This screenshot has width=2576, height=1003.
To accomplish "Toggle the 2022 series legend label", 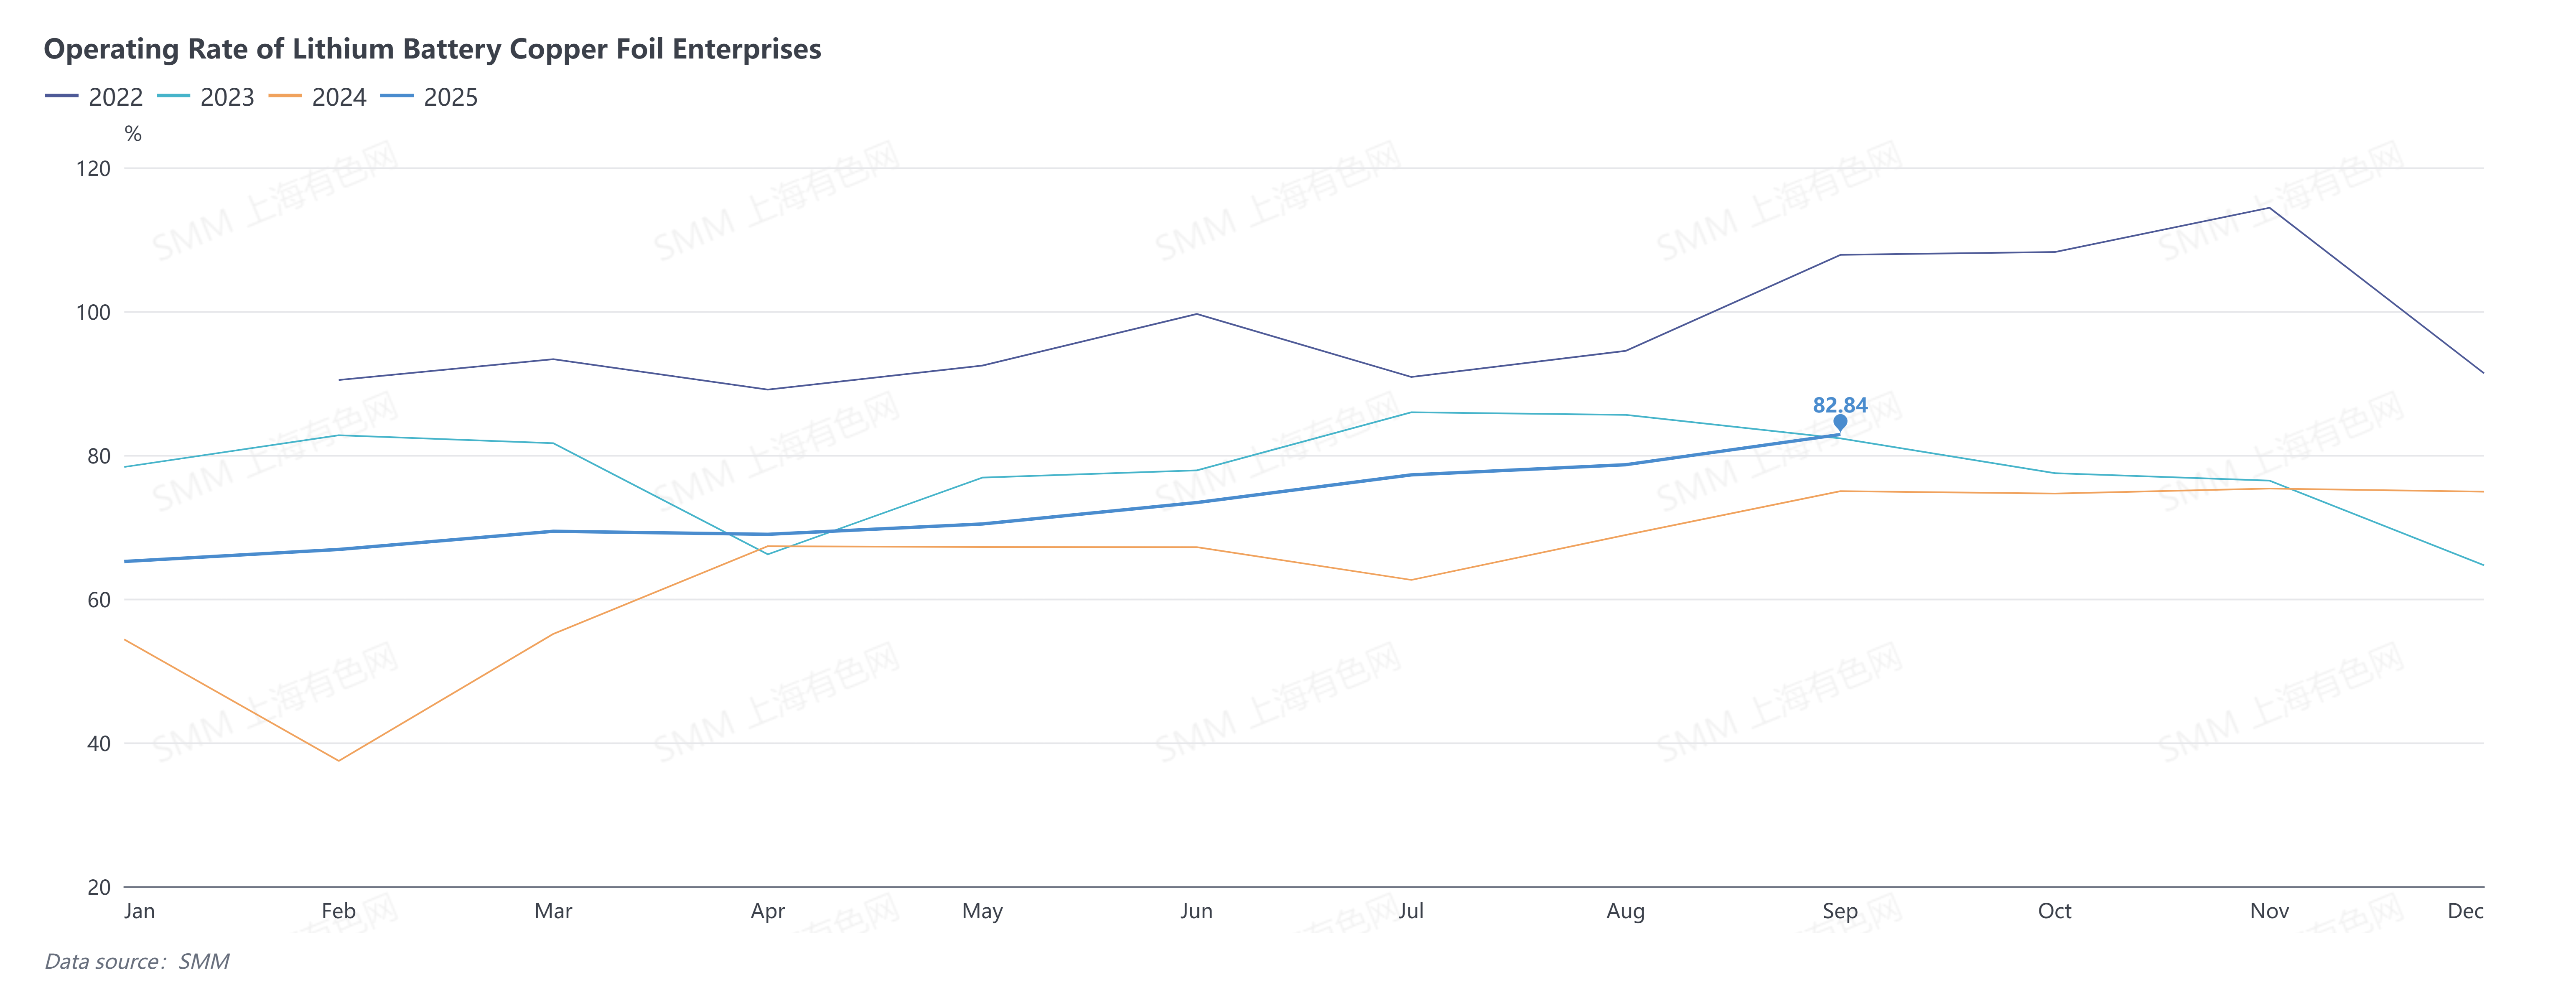I will [115, 97].
